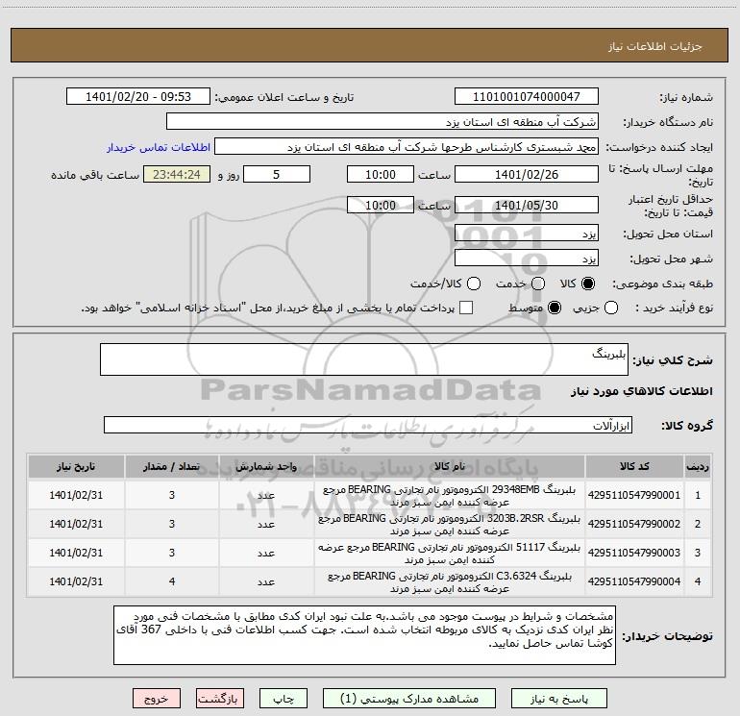Choose the جزیی purchase process option
The image size is (740, 716).
click(x=610, y=308)
